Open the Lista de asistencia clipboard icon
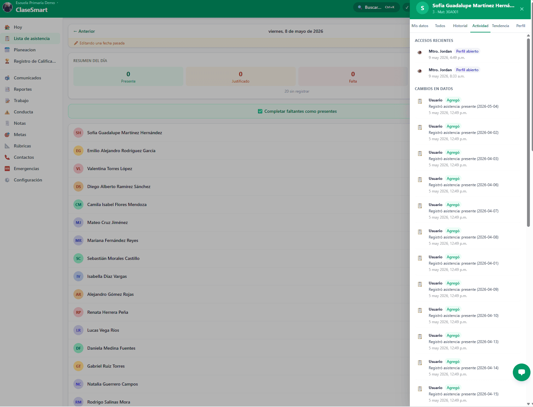This screenshot has height=407, width=533. (7, 38)
